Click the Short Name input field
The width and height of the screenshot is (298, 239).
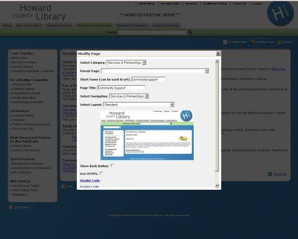click(149, 79)
